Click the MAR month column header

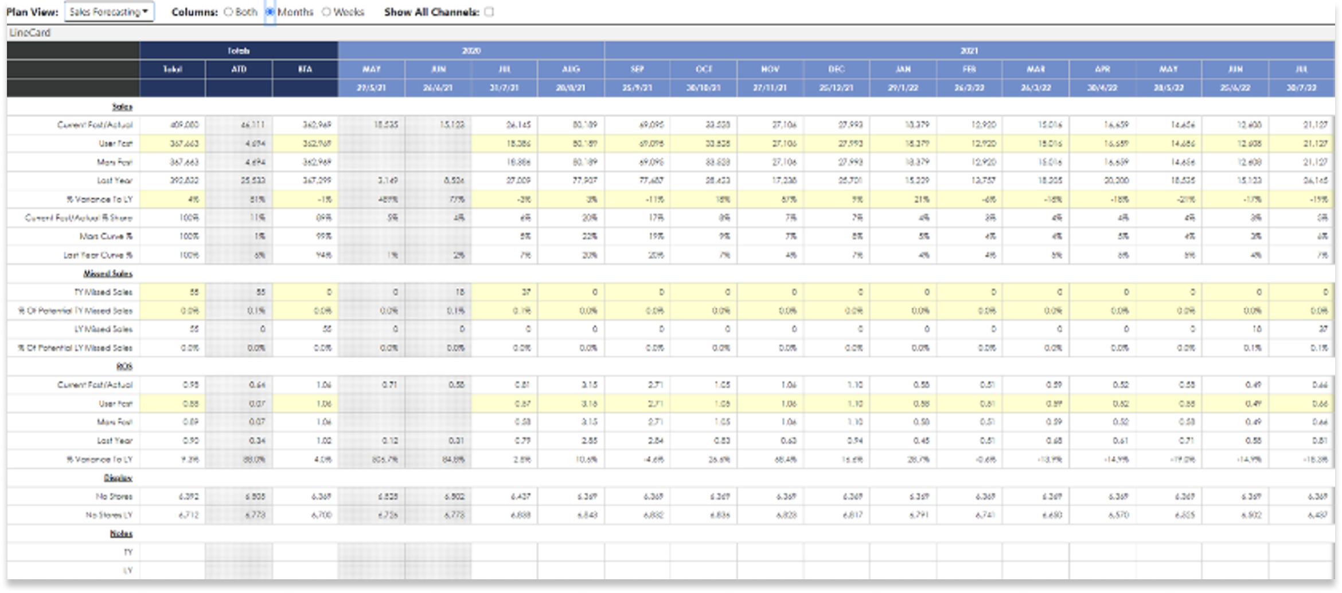click(x=1036, y=69)
